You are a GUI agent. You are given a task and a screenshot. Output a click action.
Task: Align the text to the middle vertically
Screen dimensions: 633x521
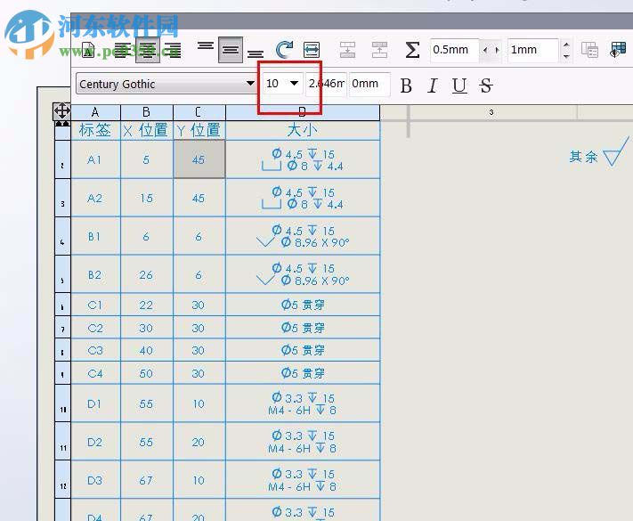coord(231,50)
